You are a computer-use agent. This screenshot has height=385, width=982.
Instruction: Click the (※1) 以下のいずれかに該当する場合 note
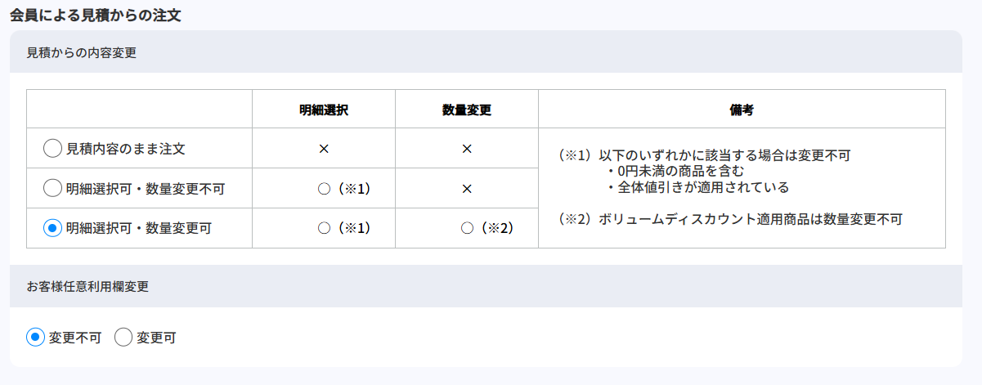[704, 154]
